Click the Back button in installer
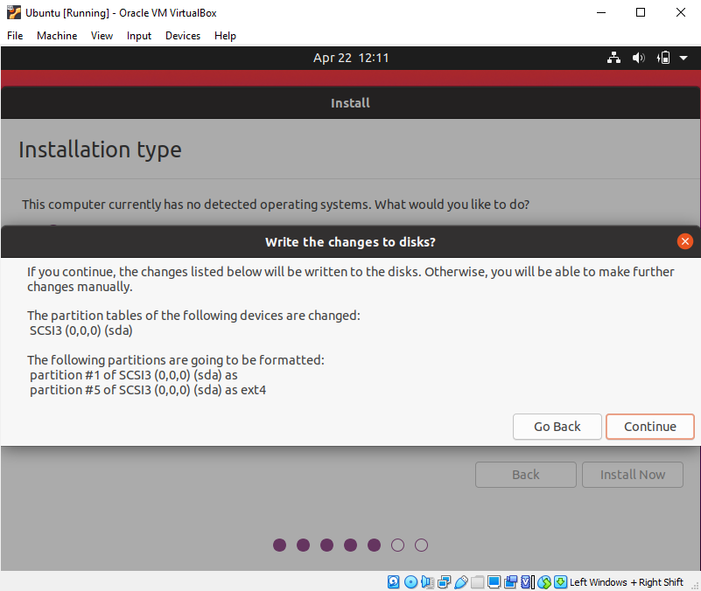 pos(526,475)
